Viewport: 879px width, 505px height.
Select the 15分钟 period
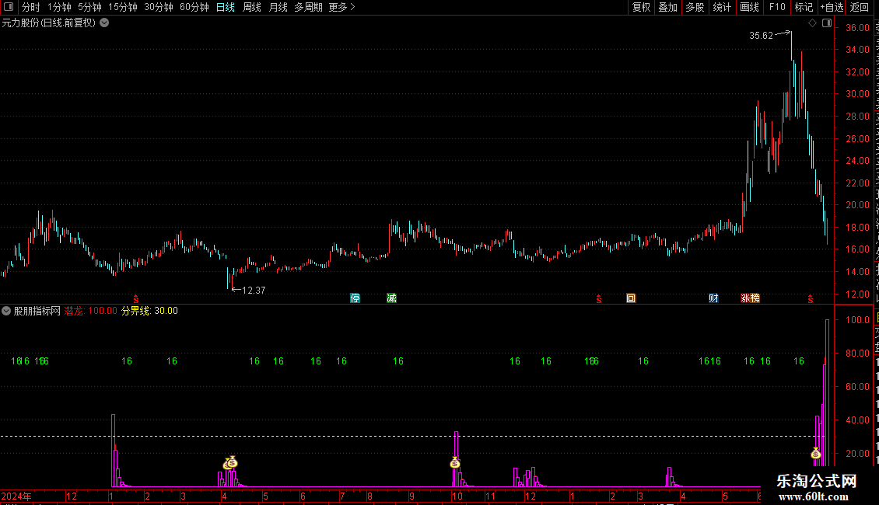click(x=123, y=7)
